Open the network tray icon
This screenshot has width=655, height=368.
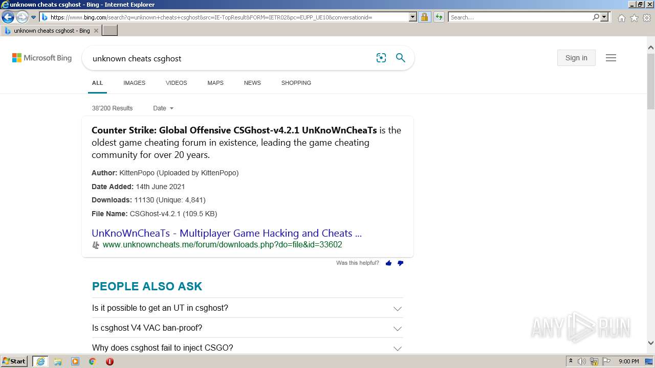click(594, 361)
